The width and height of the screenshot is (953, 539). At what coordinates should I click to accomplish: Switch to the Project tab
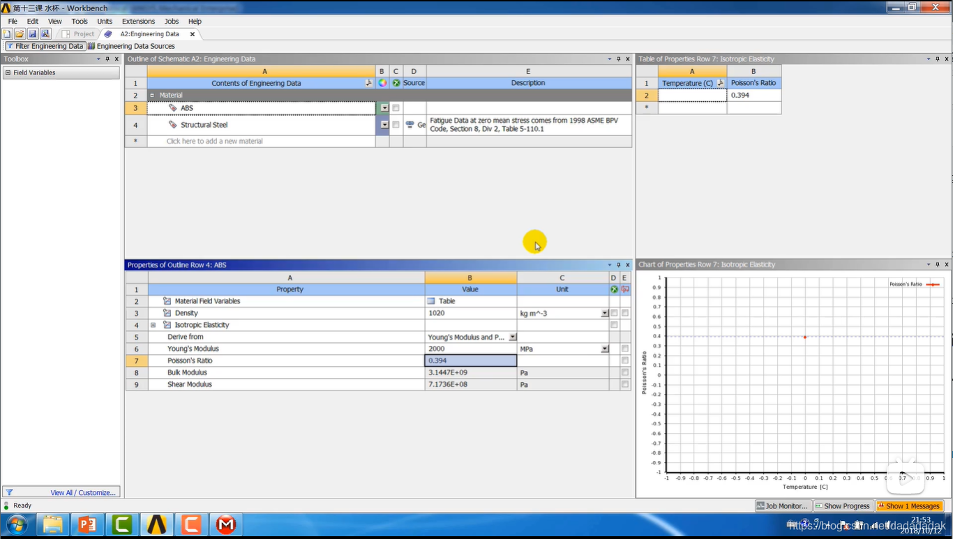[78, 33]
